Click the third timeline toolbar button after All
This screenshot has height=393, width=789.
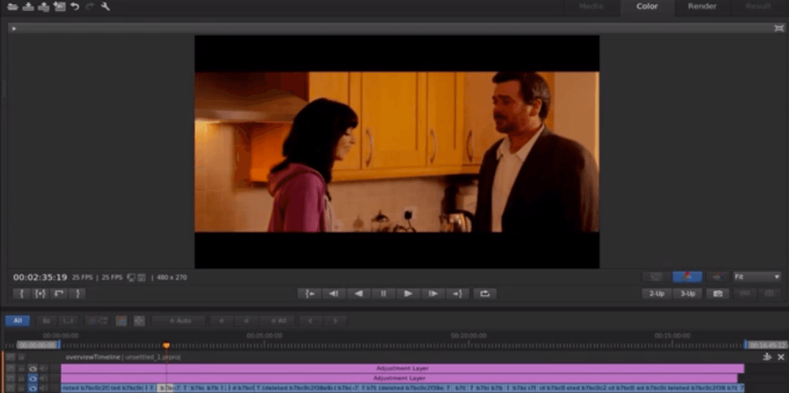(x=68, y=321)
